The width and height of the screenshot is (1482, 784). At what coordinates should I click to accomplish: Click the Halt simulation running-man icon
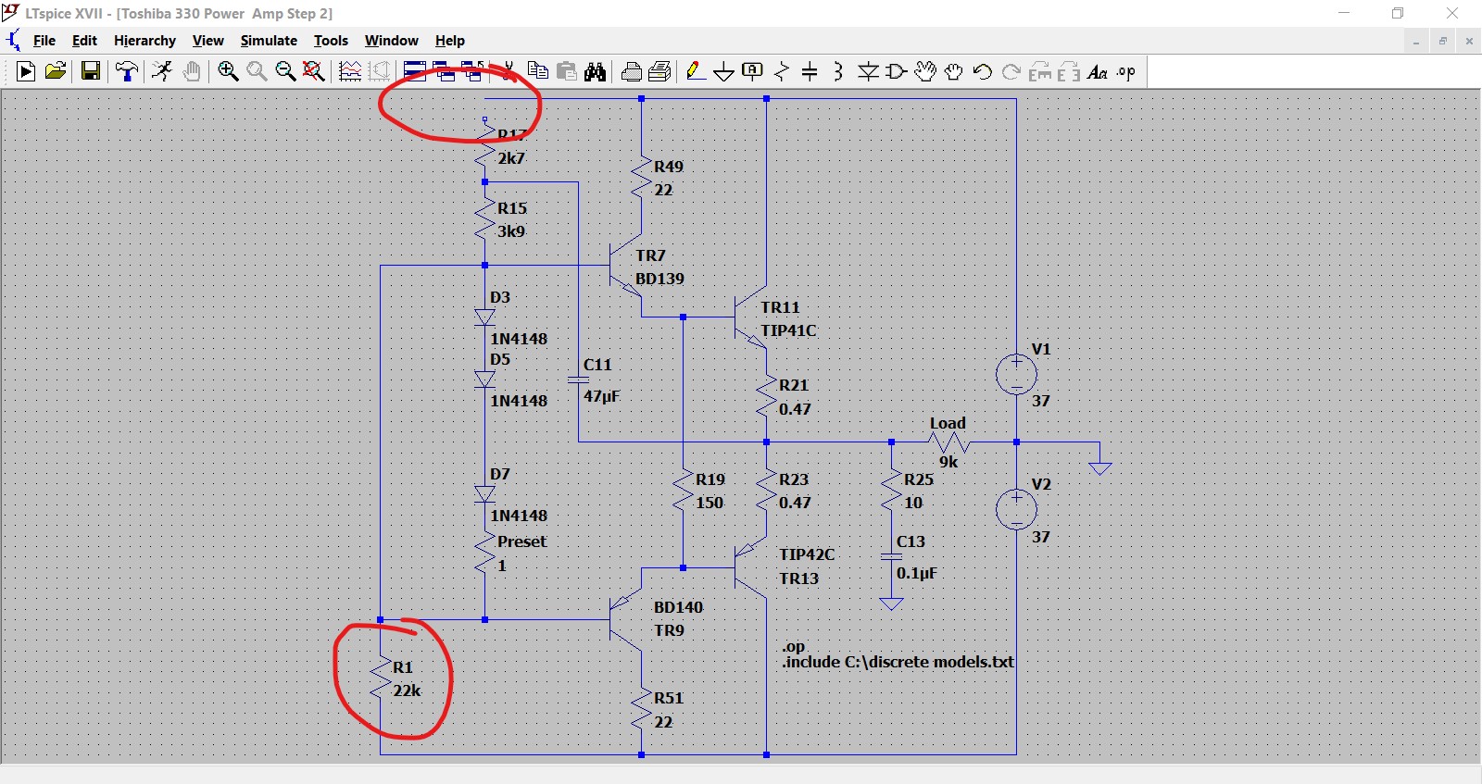click(x=162, y=71)
